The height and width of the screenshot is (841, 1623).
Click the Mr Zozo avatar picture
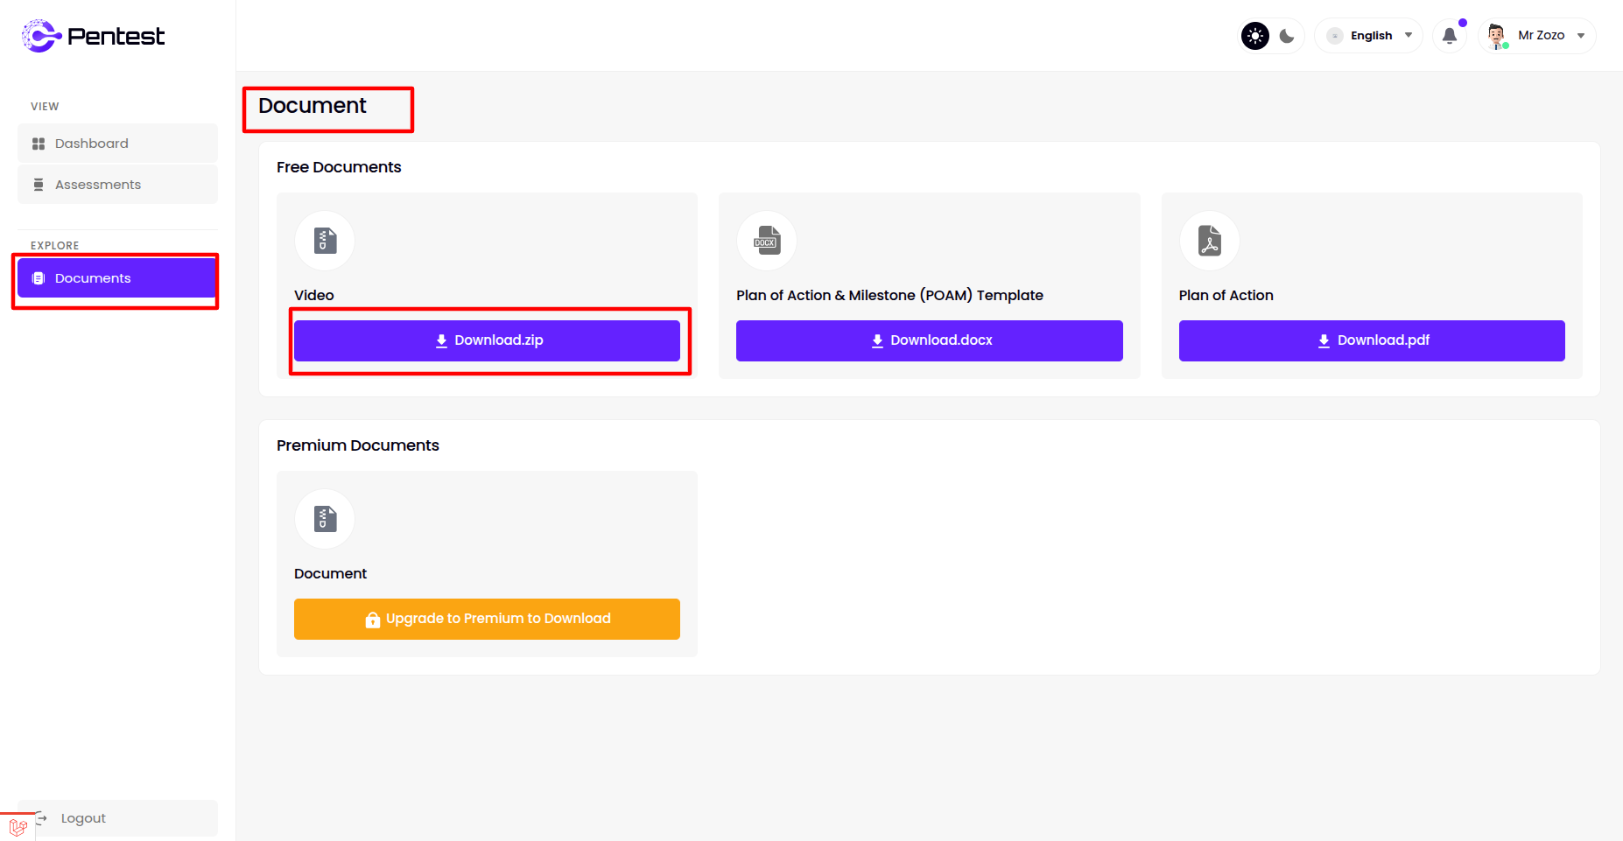(x=1497, y=36)
